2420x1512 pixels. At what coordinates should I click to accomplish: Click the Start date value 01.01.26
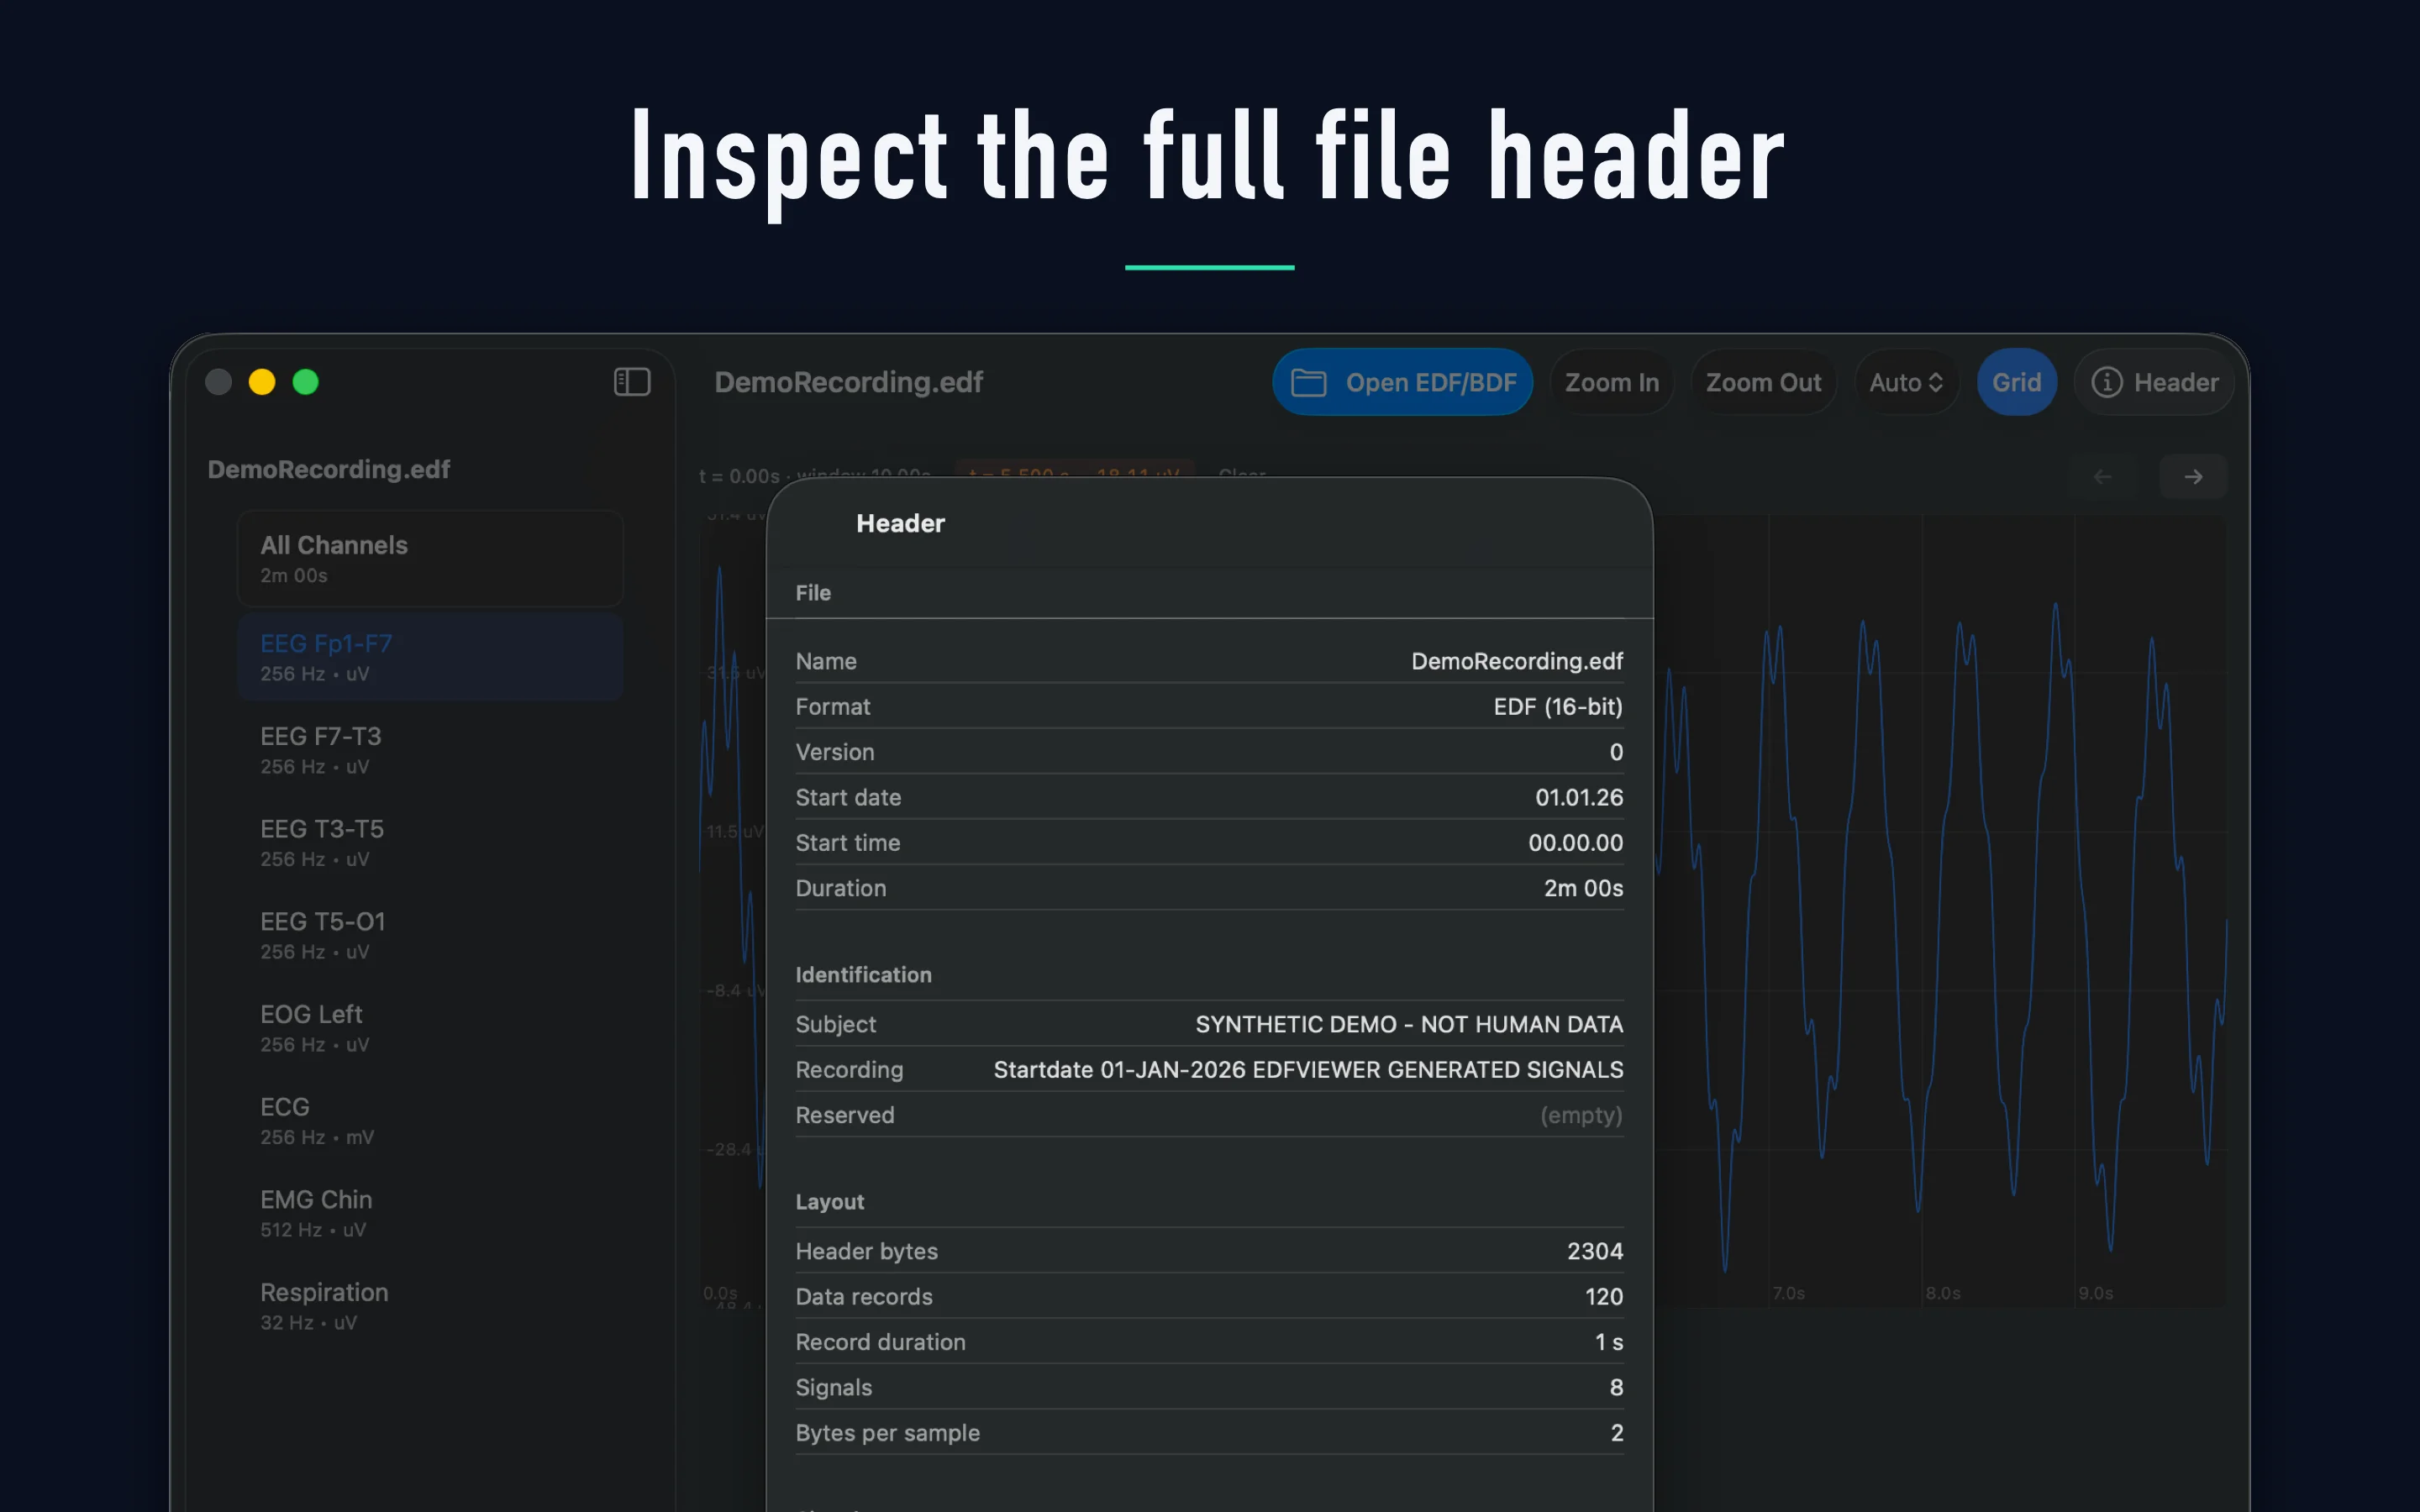tap(1579, 797)
